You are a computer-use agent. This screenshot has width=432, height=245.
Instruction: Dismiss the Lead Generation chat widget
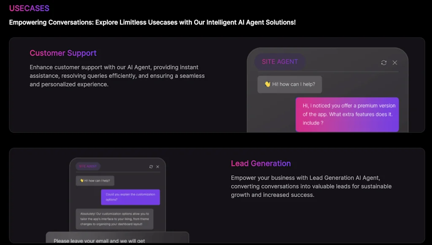157,167
